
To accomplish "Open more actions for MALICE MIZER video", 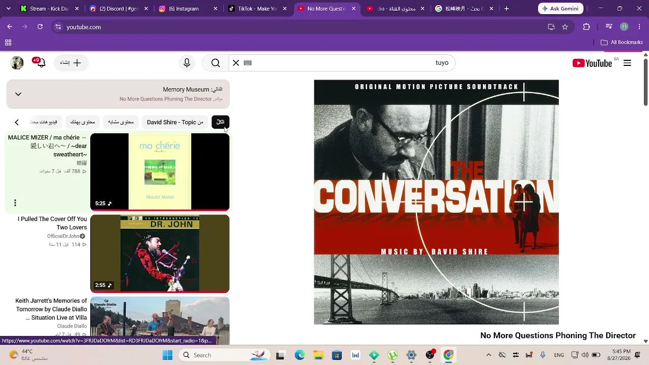I will 15,203.
